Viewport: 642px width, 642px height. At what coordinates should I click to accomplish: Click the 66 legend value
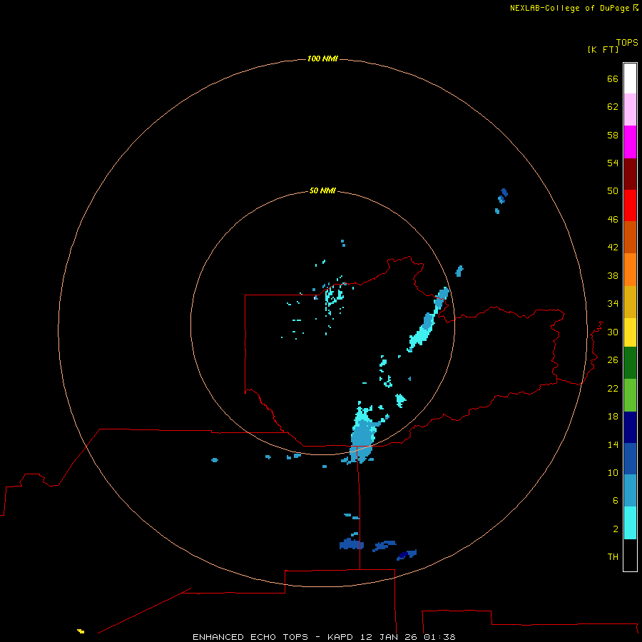(613, 79)
